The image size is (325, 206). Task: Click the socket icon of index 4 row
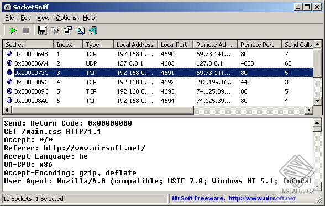(9, 82)
